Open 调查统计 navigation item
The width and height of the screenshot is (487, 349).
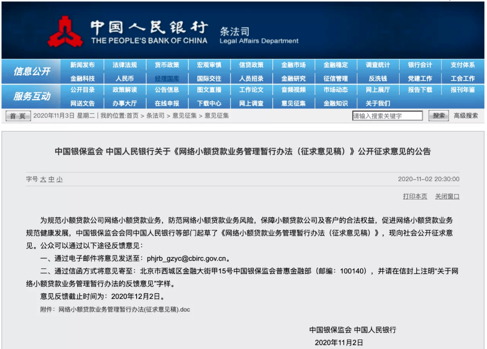click(x=378, y=65)
